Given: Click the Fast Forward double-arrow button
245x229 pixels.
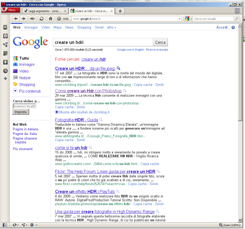Looking at the screenshot, I should 32,19.
